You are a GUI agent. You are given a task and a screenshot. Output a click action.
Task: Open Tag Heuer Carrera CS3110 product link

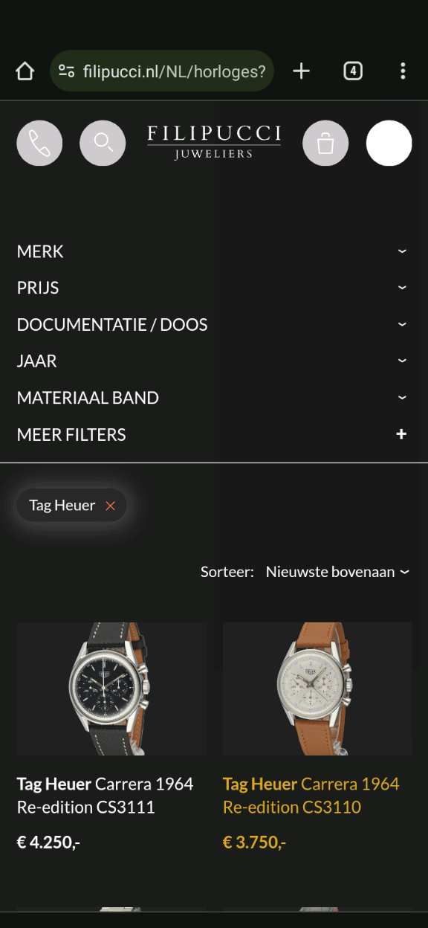311,795
